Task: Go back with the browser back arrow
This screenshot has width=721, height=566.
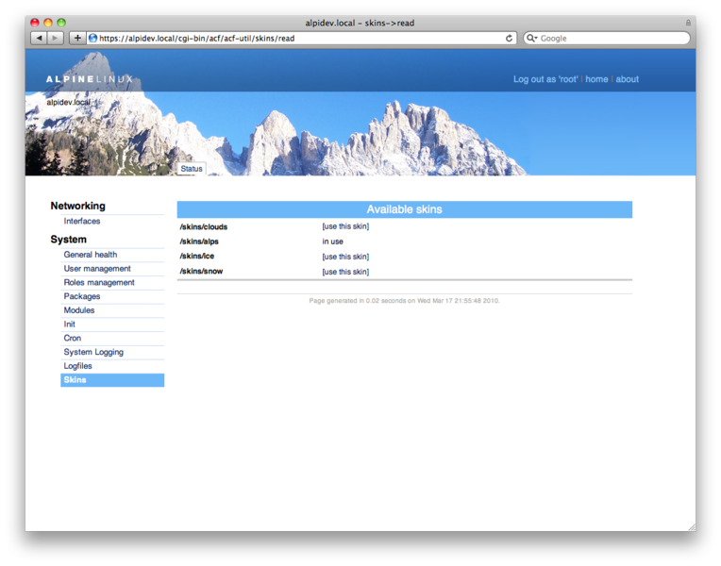Action: tap(39, 38)
